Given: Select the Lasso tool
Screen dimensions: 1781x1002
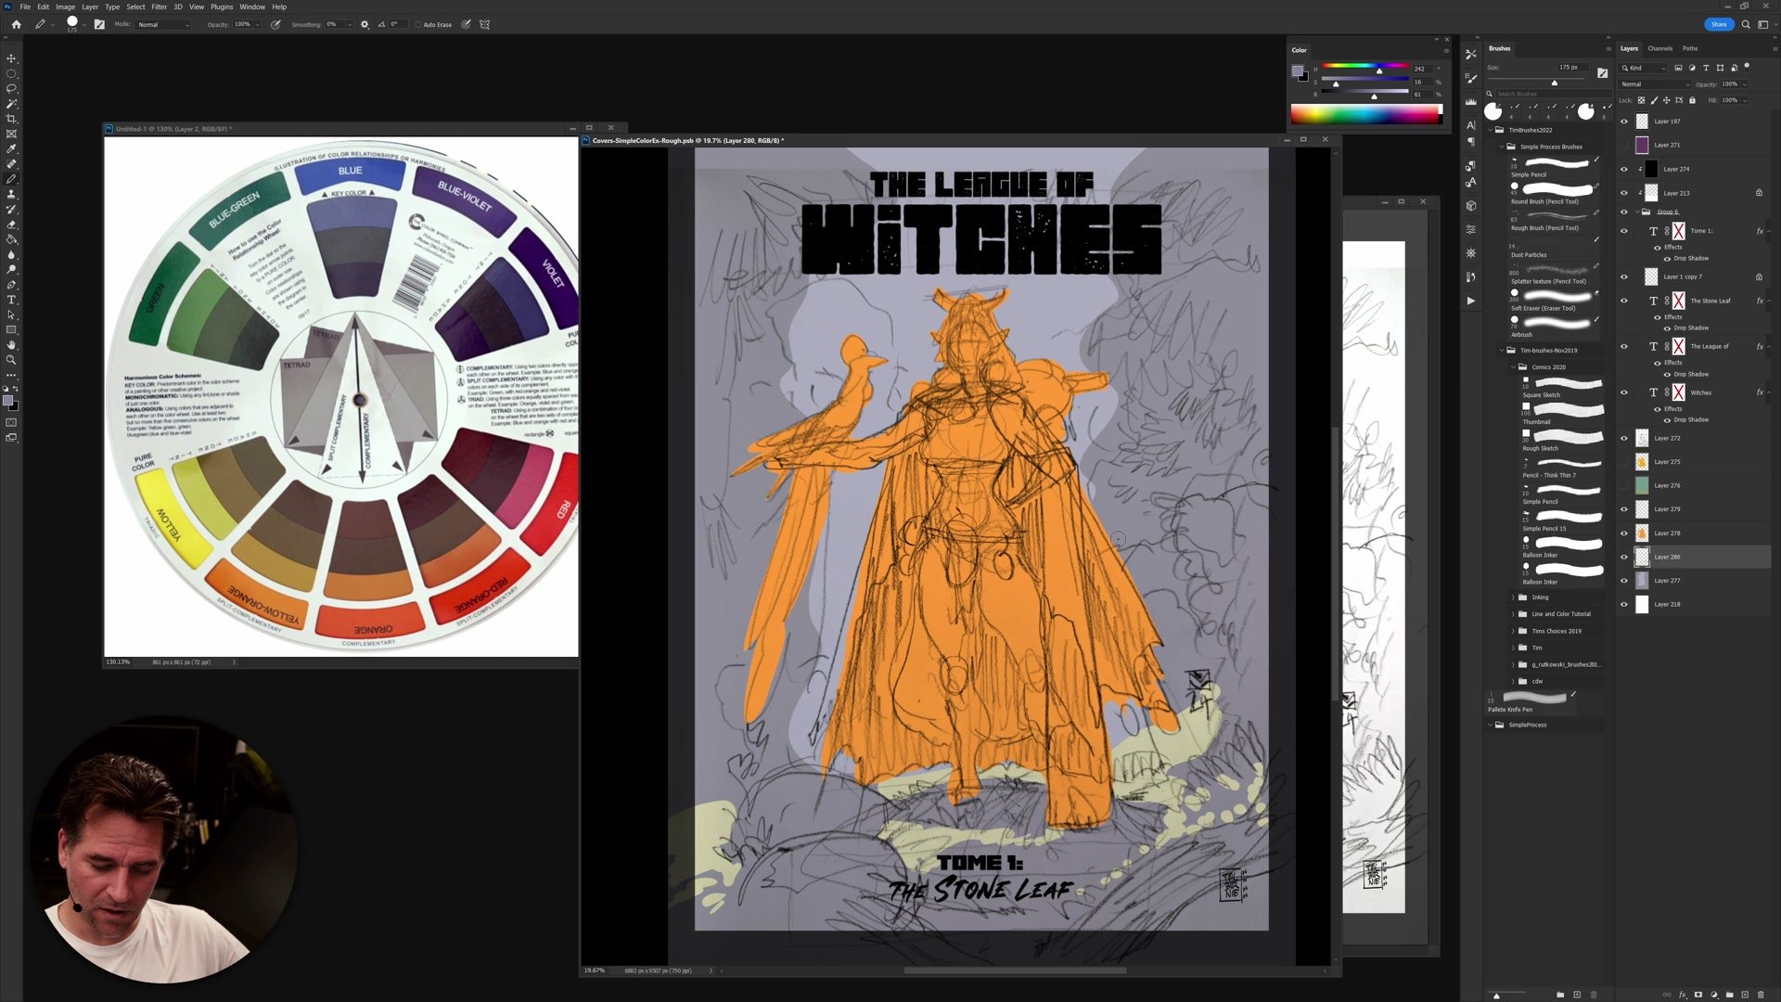Looking at the screenshot, I should pyautogui.click(x=11, y=88).
